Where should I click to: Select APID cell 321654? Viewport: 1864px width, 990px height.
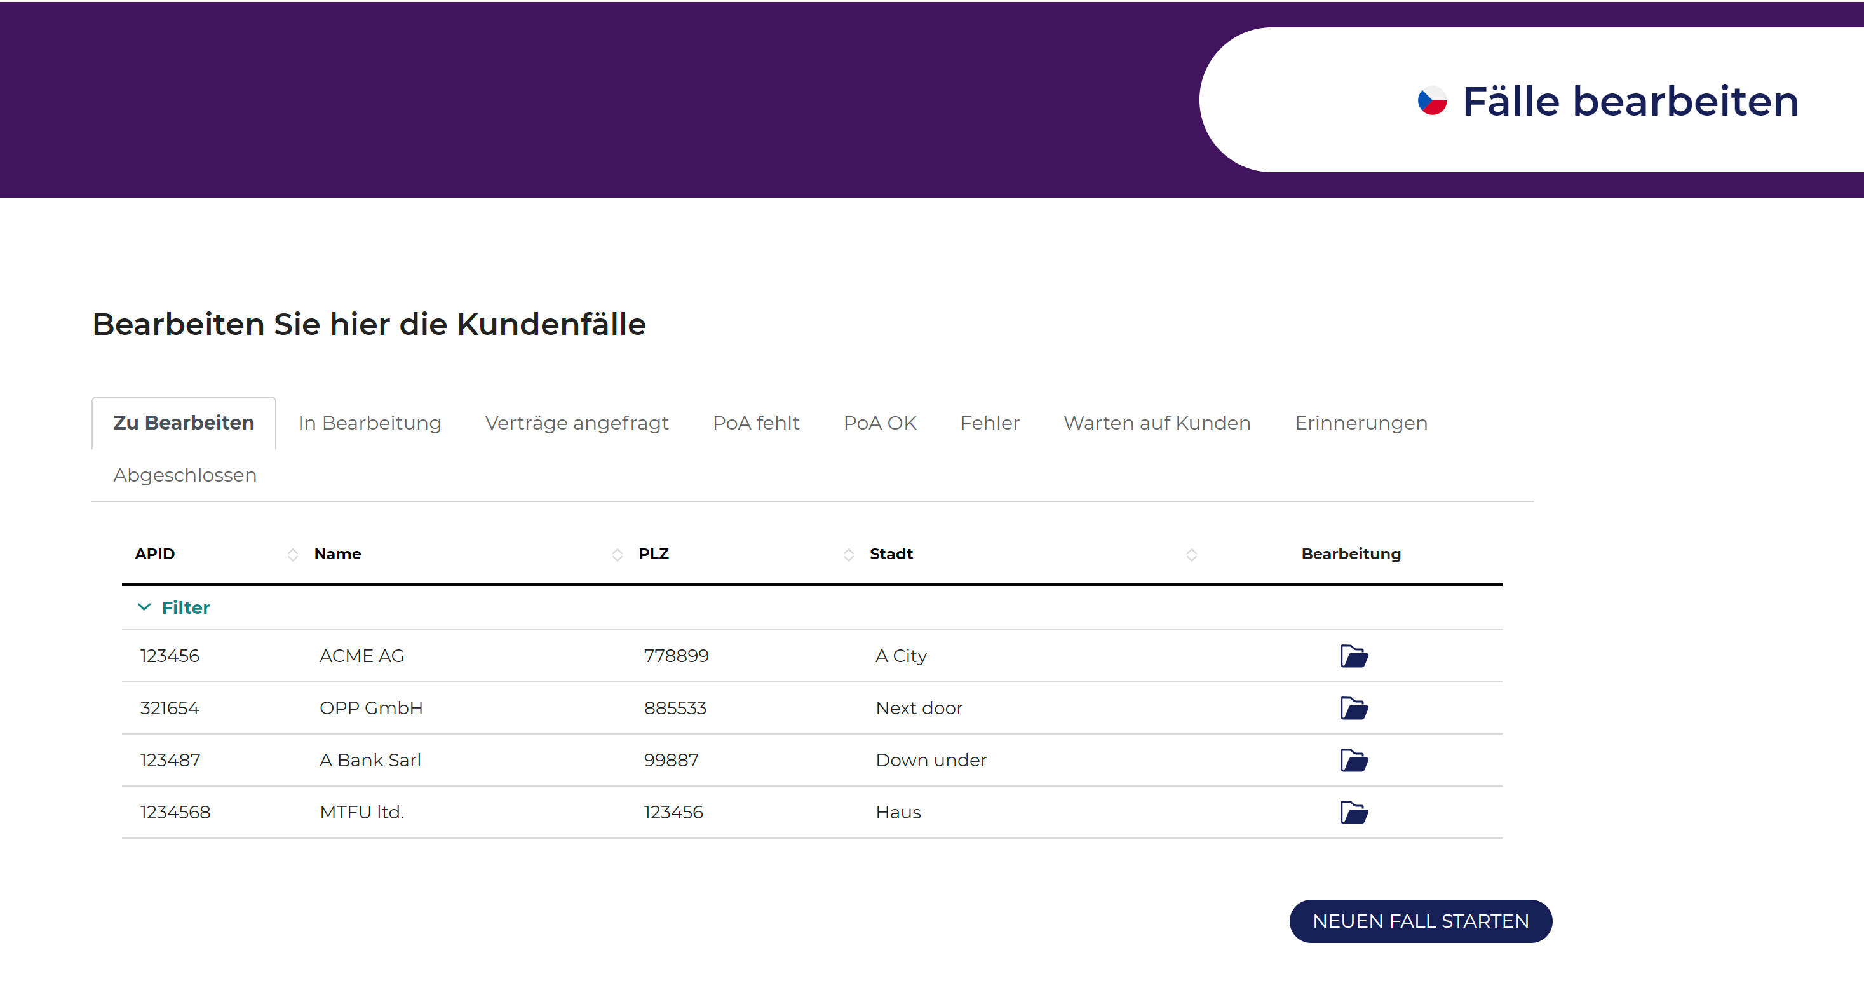pos(170,708)
